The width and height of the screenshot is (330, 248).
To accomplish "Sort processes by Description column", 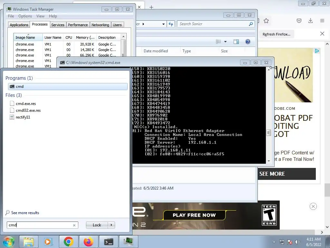I will [x=109, y=37].
